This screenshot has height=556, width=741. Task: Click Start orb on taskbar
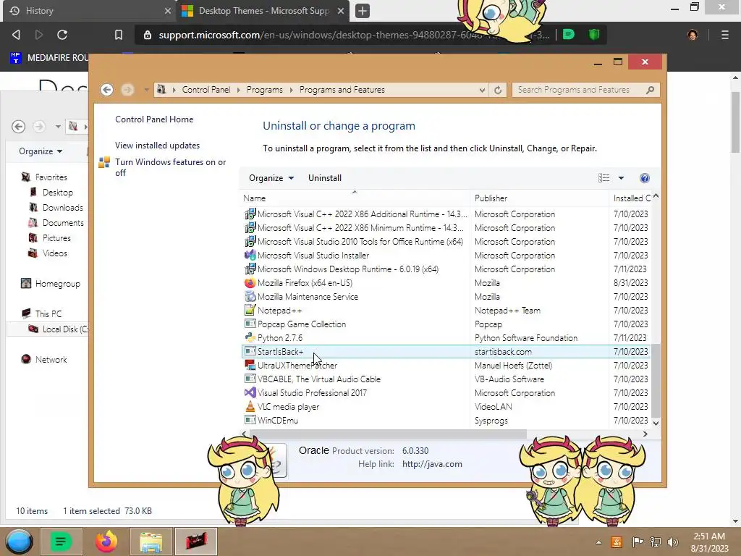(x=20, y=542)
